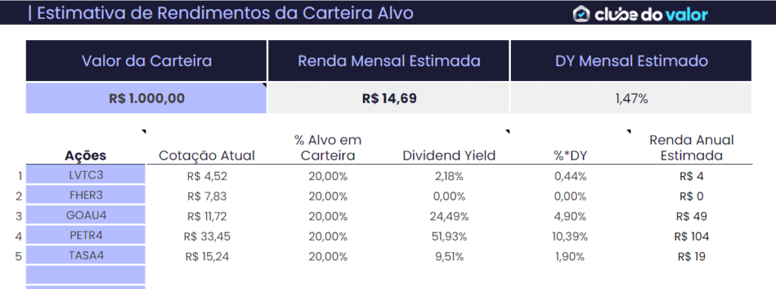
Task: Click the GOAU4 annual income R$ 49
Action: [691, 216]
